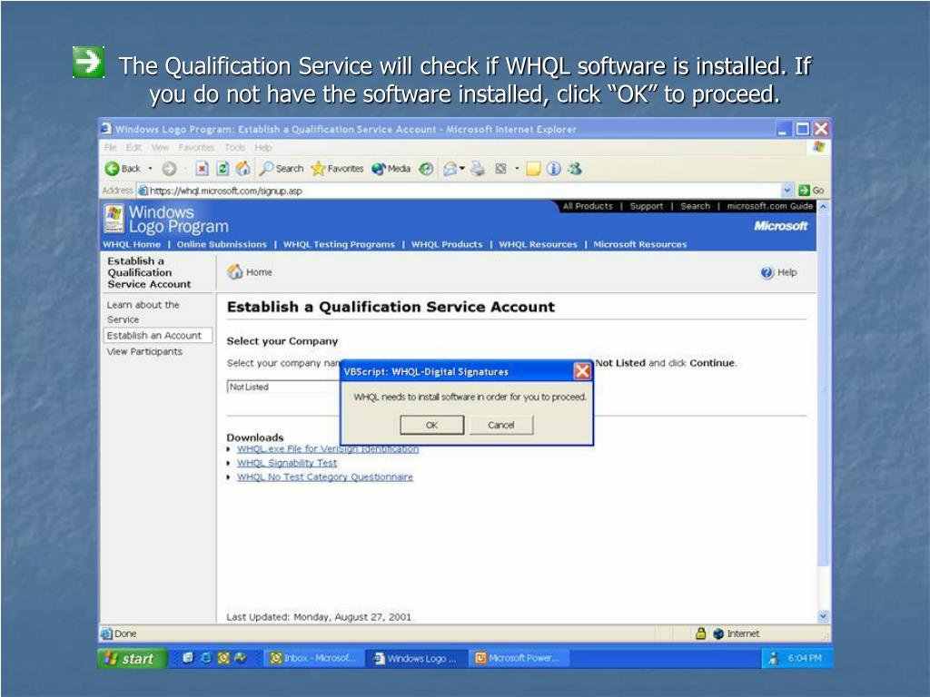
Task: Open the Media pane from the toolbar
Action: tap(391, 169)
